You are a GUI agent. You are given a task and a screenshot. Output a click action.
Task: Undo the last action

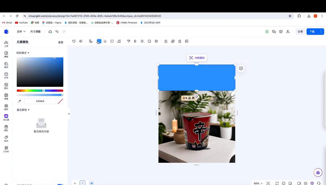pyautogui.click(x=57, y=32)
